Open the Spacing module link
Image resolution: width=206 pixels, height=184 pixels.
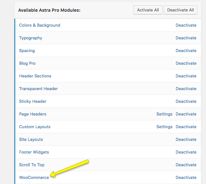tap(27, 51)
